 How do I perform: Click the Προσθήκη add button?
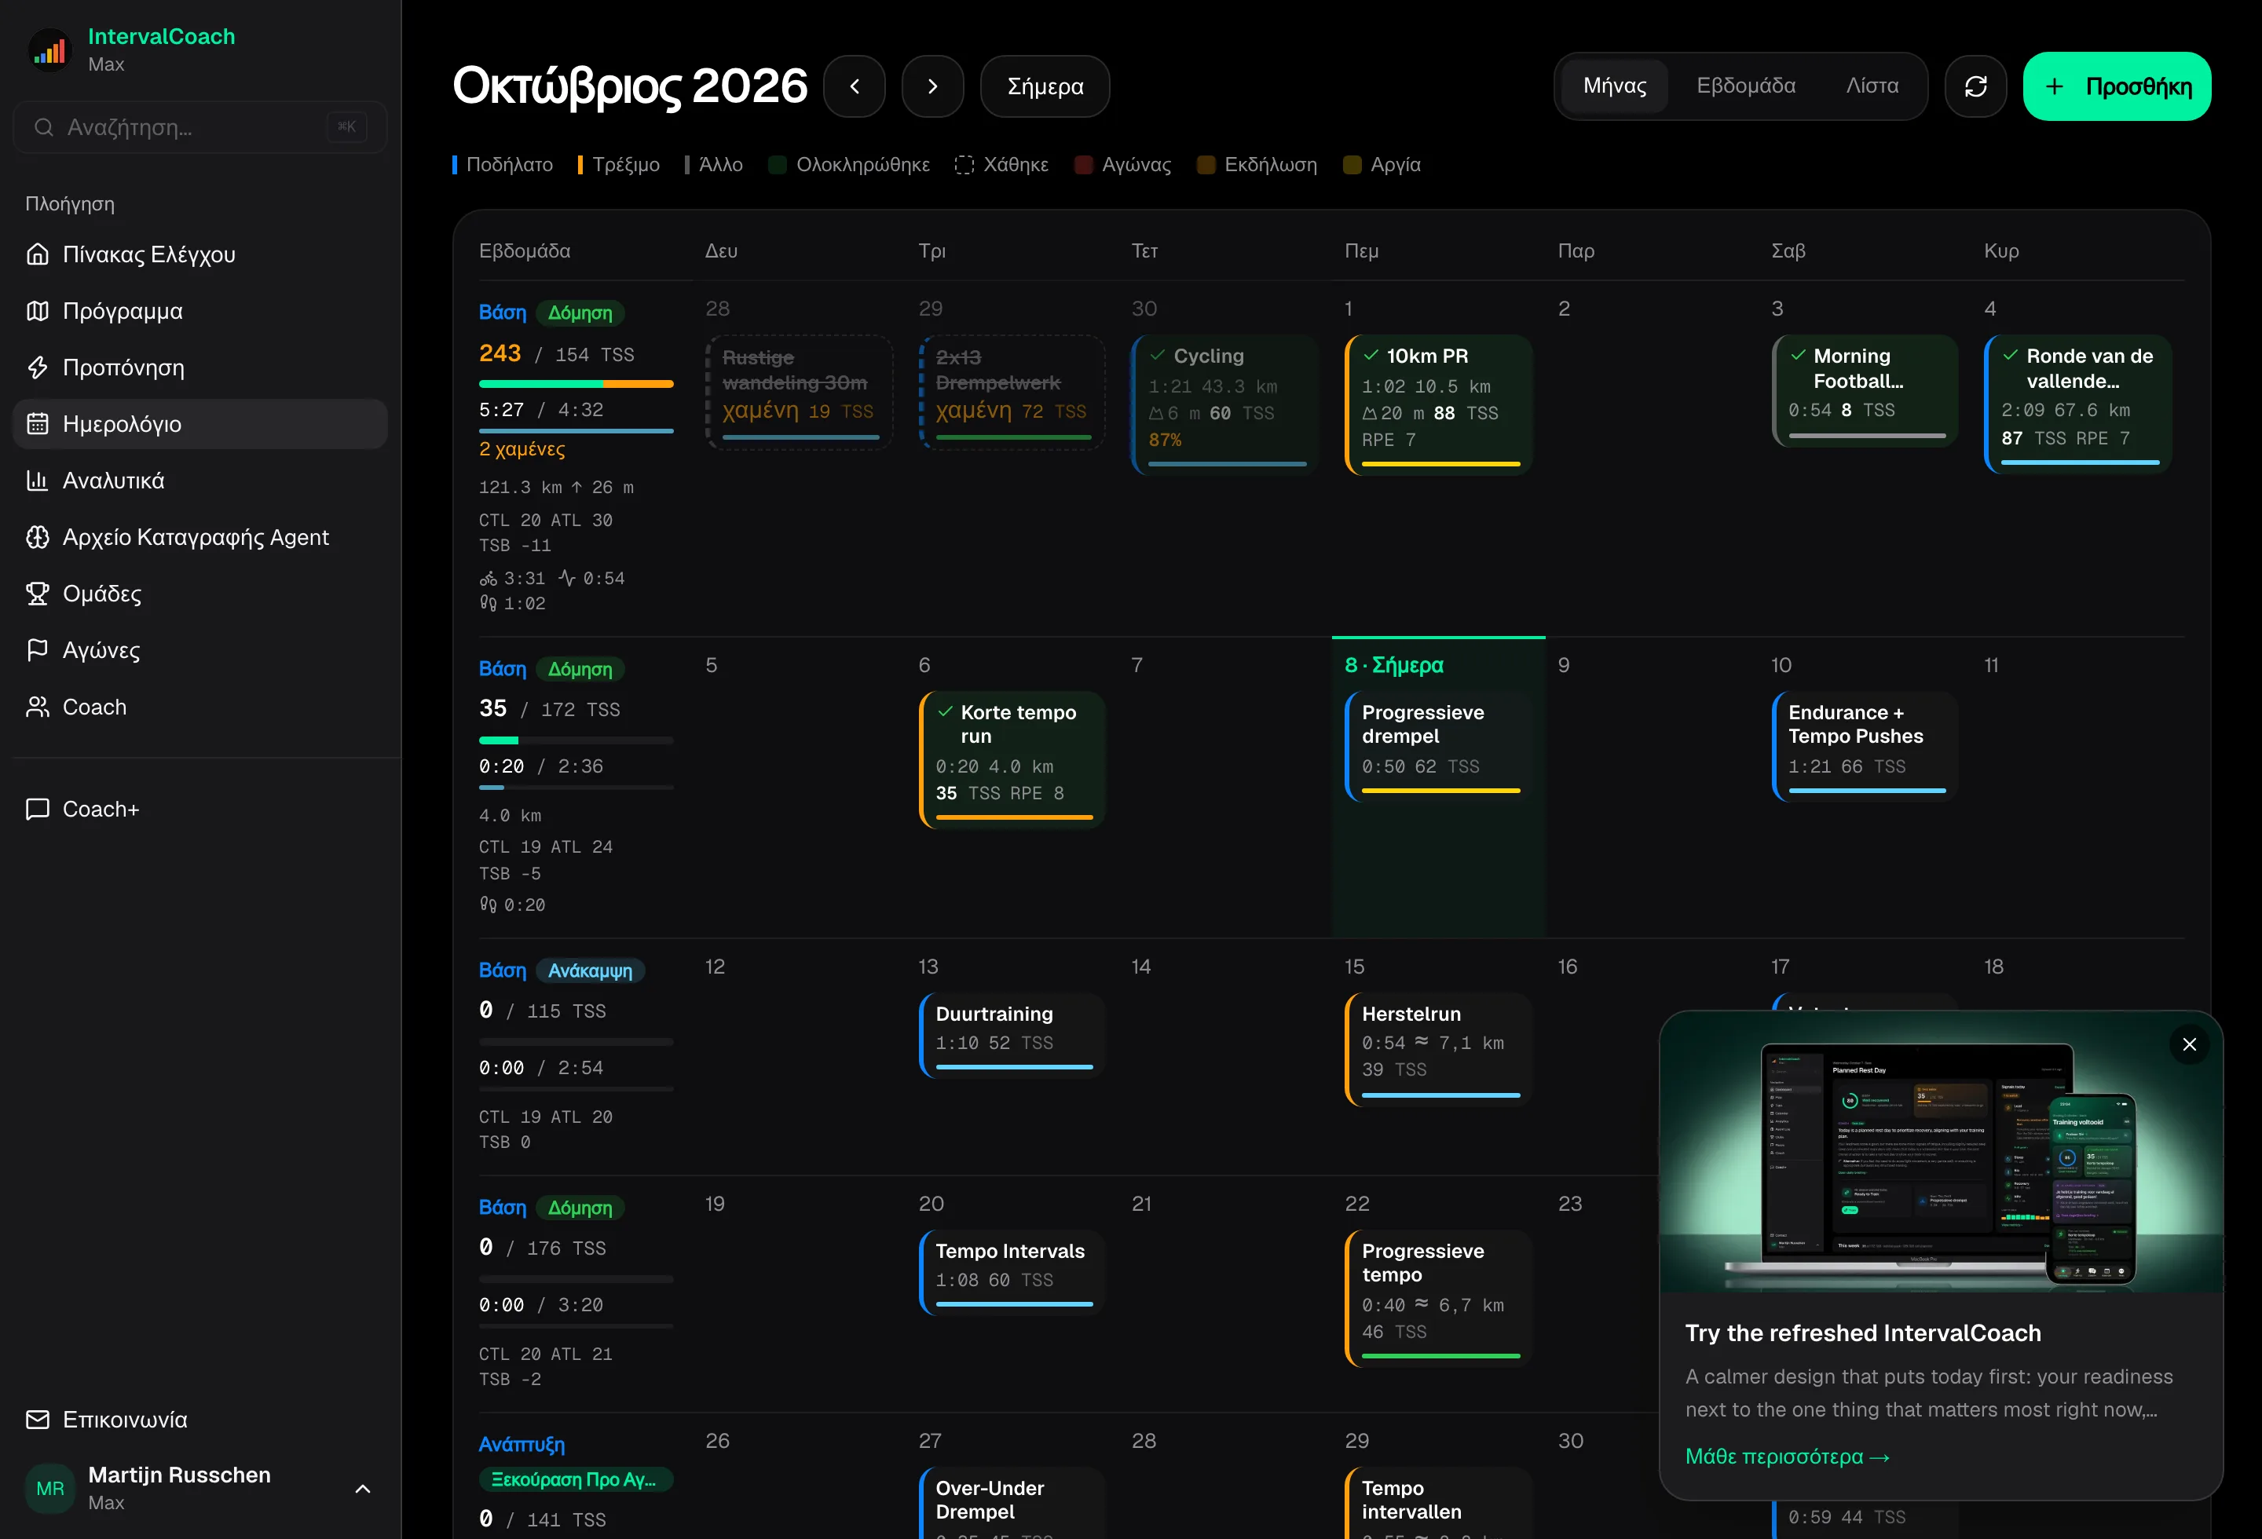(2116, 86)
